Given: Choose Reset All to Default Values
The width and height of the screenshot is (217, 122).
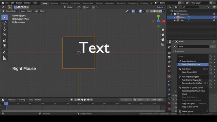Looking at the screenshot, I should pyautogui.click(x=193, y=88).
